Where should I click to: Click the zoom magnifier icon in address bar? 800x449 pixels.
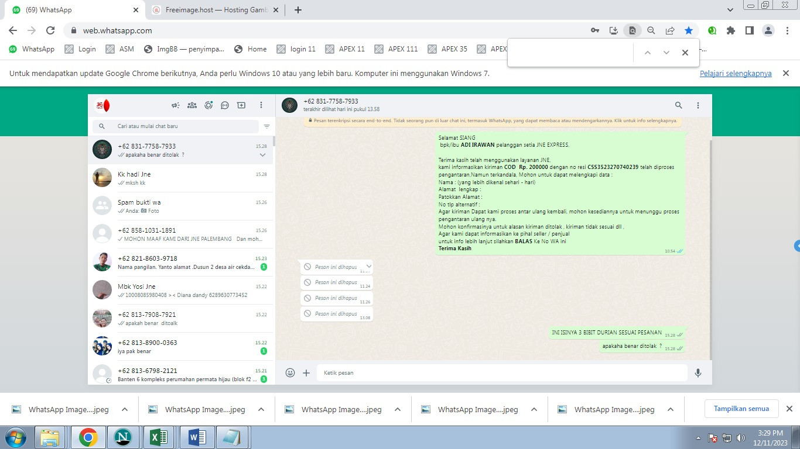651,30
